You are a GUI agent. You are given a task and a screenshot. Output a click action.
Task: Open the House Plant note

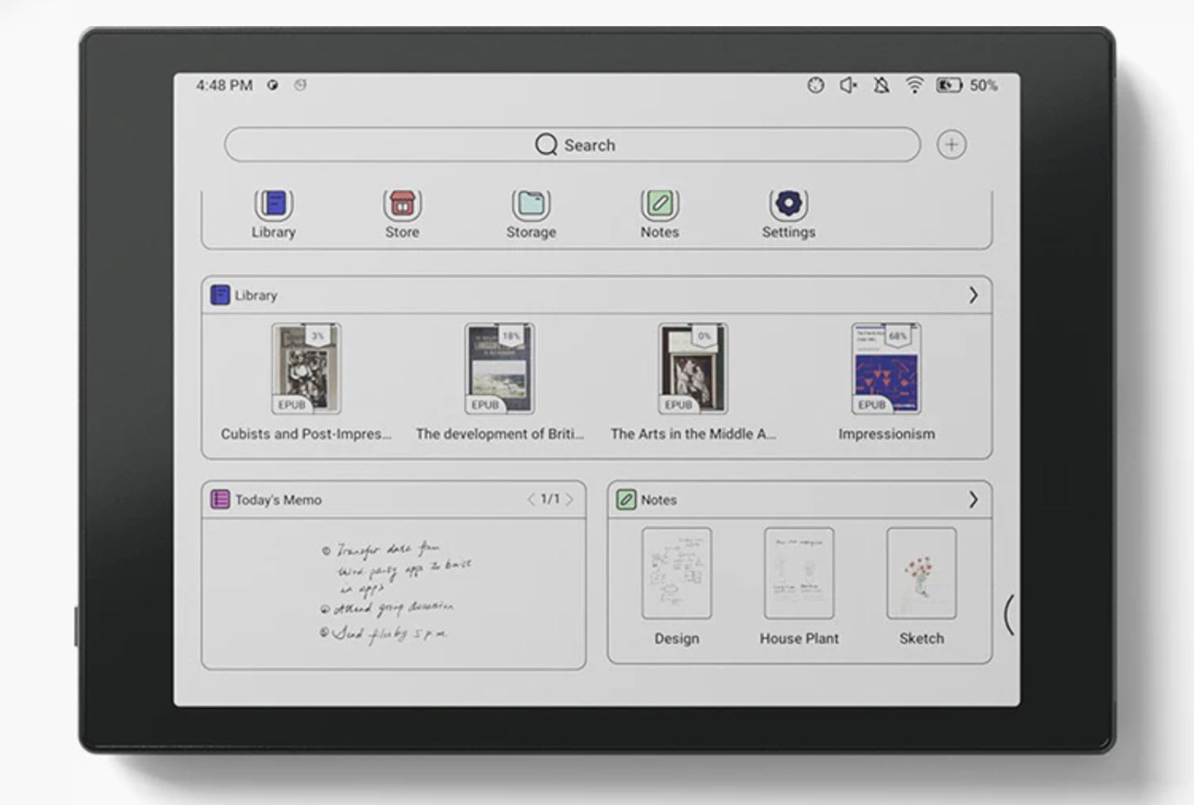(798, 574)
